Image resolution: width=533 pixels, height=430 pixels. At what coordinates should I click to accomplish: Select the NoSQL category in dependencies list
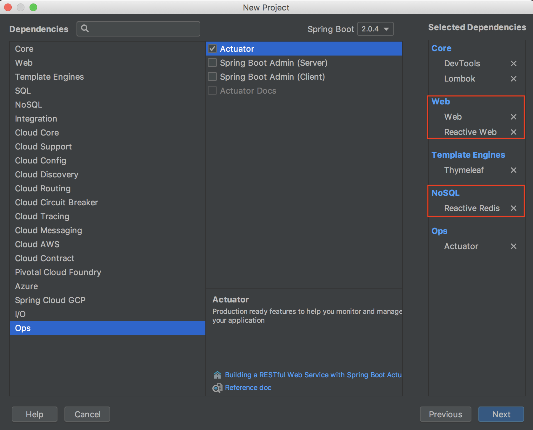pos(108,105)
